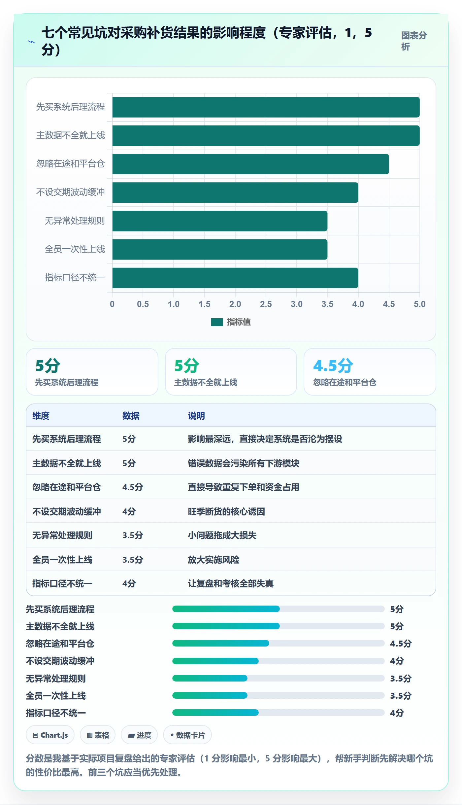Click the 2.5 tick on the chart axis
The width and height of the screenshot is (462, 805).
(x=266, y=304)
